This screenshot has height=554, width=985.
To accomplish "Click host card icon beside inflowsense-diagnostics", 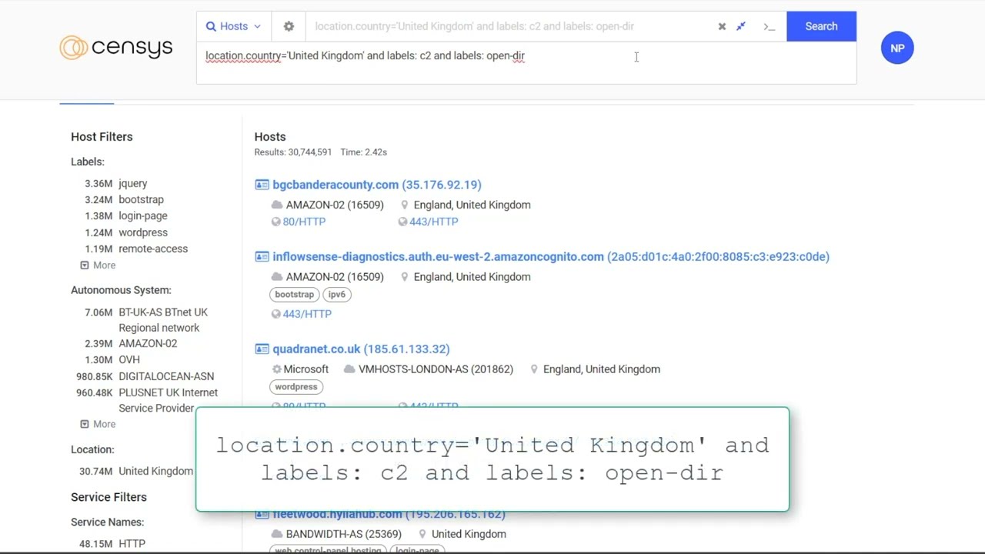I will click(x=262, y=257).
